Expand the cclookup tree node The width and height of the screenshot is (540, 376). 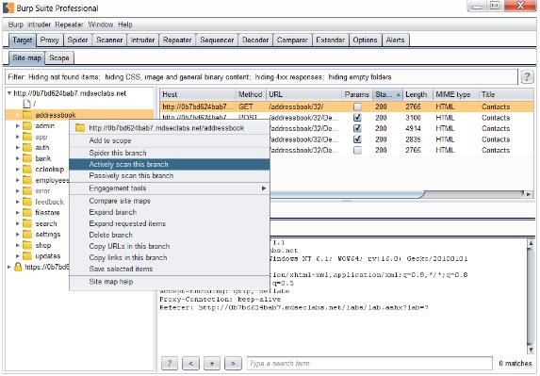18,169
